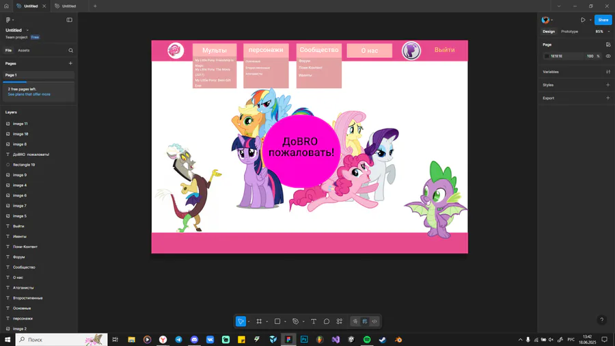
Task: Select the Frame tool
Action: coord(259,321)
